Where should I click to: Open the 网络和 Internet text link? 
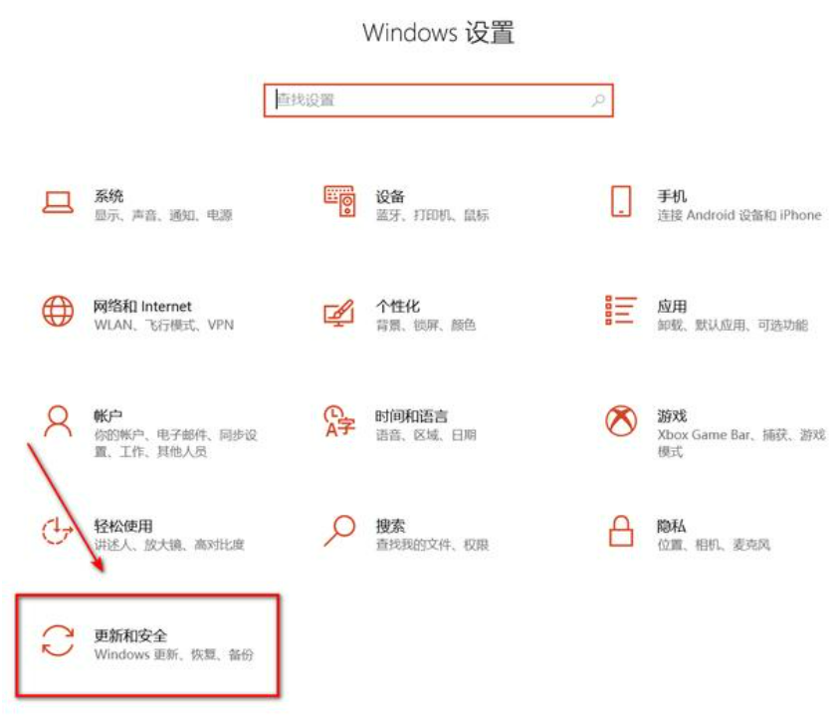(142, 306)
